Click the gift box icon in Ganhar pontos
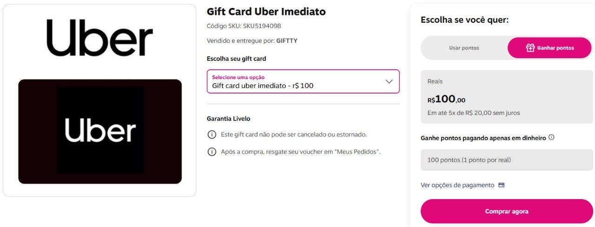The width and height of the screenshot is (595, 227). [x=530, y=48]
